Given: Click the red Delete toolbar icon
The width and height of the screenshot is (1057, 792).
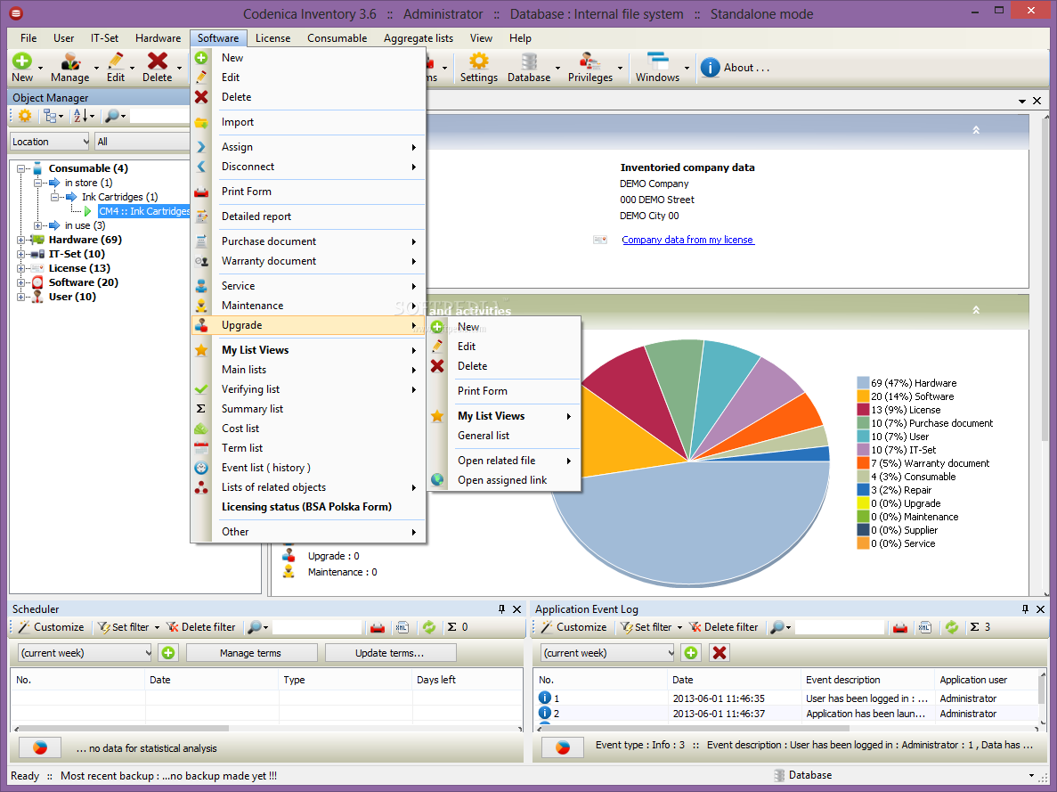Looking at the screenshot, I should [158, 61].
